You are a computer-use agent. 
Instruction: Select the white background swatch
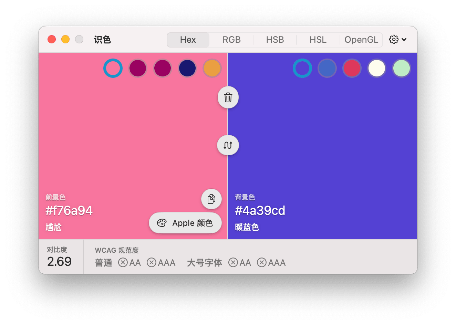coord(376,68)
